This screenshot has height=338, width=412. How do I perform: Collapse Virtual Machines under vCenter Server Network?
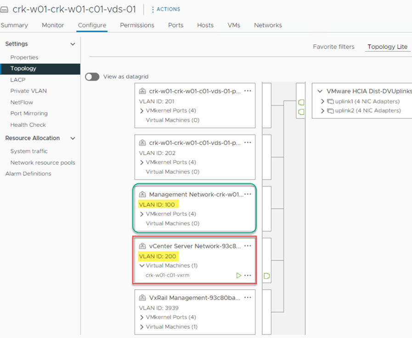[x=142, y=266]
